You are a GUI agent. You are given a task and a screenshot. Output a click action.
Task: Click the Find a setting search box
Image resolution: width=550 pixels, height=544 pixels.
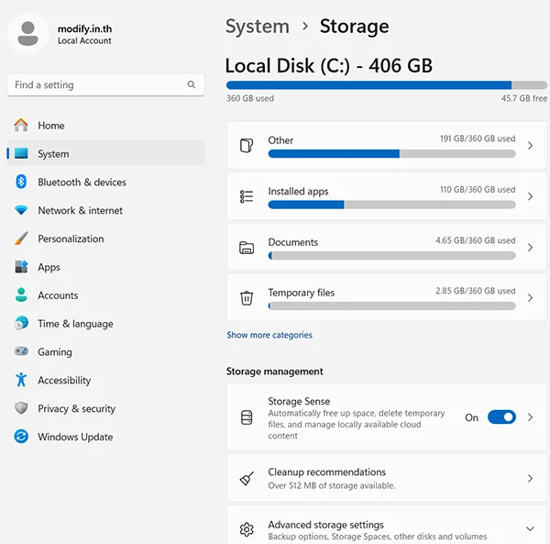[105, 84]
